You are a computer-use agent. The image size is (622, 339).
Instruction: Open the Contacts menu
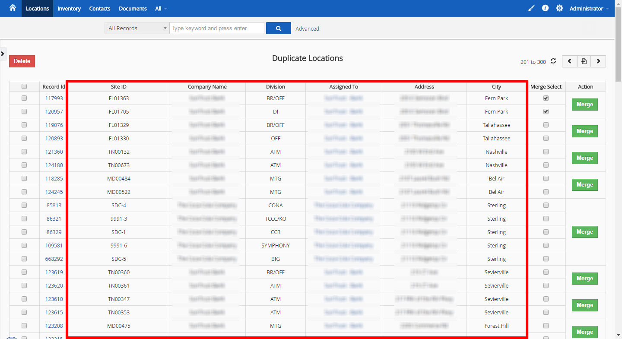99,8
